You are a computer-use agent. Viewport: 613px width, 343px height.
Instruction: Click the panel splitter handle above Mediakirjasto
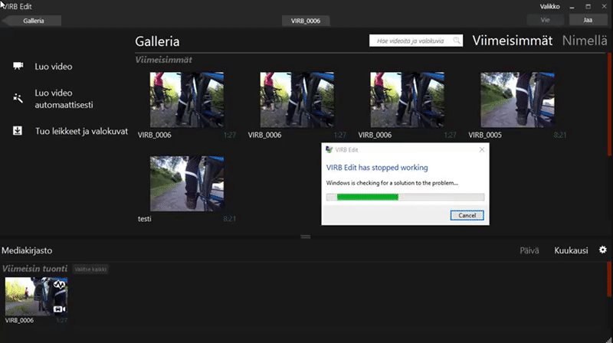(305, 237)
